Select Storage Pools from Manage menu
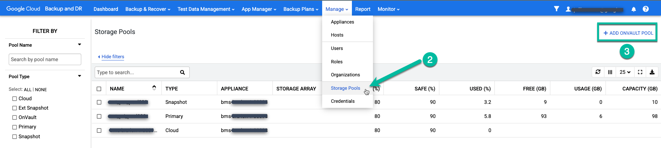The height and width of the screenshot is (148, 661). click(x=345, y=88)
